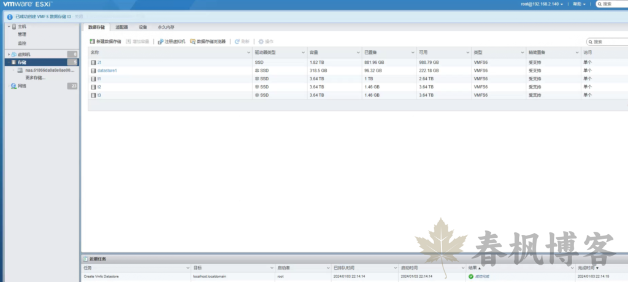The image size is (628, 282).
Task: Open the Provisioned (已置备) column dropdown arrow
Action: [x=413, y=53]
